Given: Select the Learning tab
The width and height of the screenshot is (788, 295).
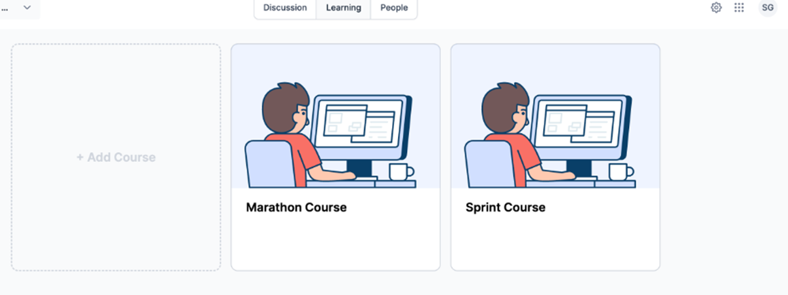Looking at the screenshot, I should (x=343, y=8).
